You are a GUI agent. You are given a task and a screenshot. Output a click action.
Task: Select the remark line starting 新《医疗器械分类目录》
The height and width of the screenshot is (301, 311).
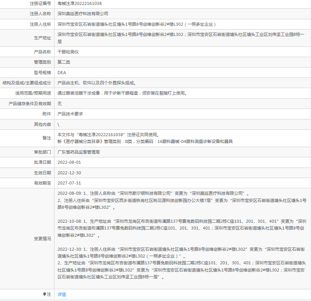(145, 141)
